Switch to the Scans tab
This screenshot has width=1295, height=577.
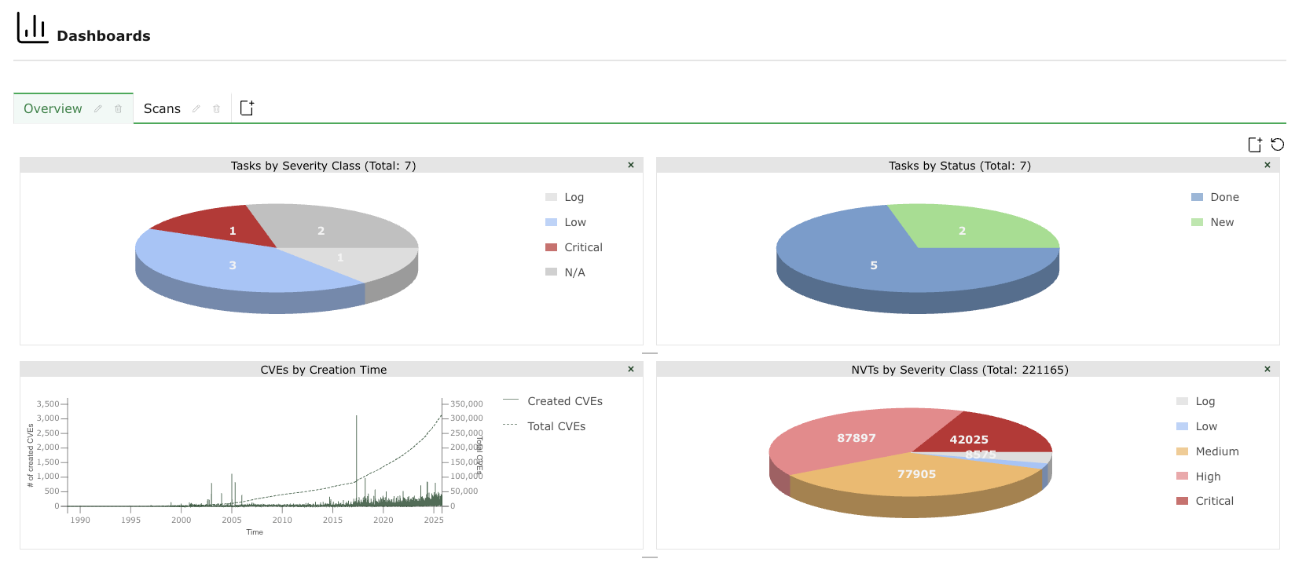pyautogui.click(x=162, y=109)
